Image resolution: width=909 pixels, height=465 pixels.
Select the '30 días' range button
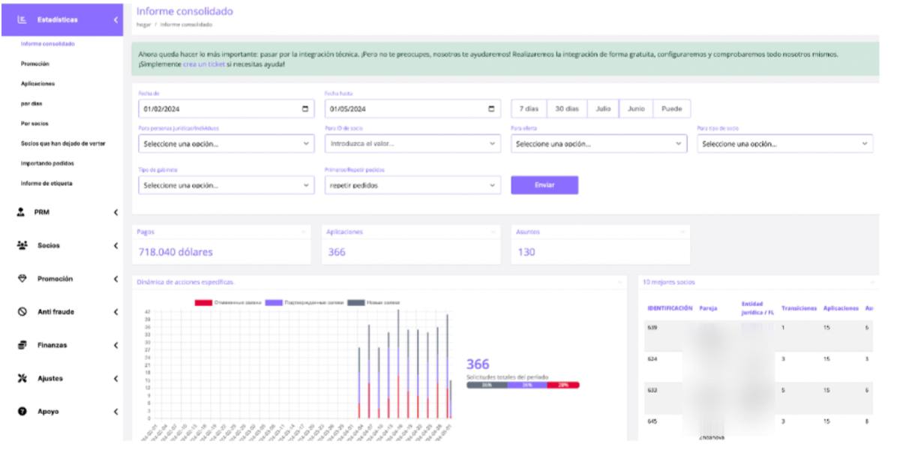567,109
